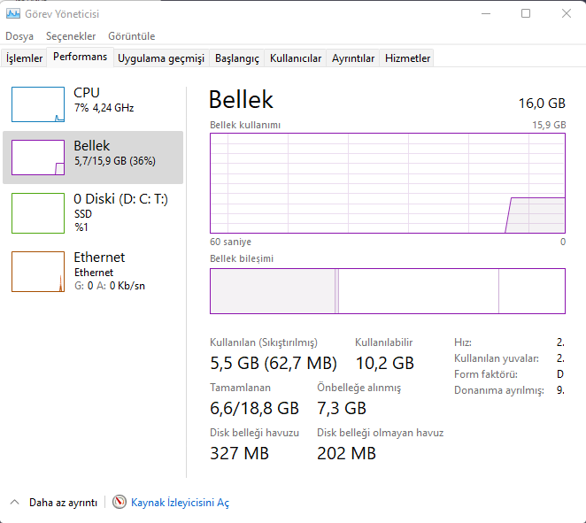Select the Ethernet mini graph thumbnail
Viewport: 586px width, 523px height.
(38, 272)
